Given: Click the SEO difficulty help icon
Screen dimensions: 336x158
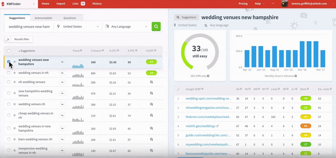Looking at the screenshot, I should pos(208,76).
